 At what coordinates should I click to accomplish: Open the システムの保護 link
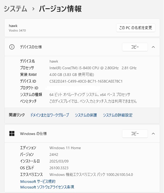[x=86, y=115]
